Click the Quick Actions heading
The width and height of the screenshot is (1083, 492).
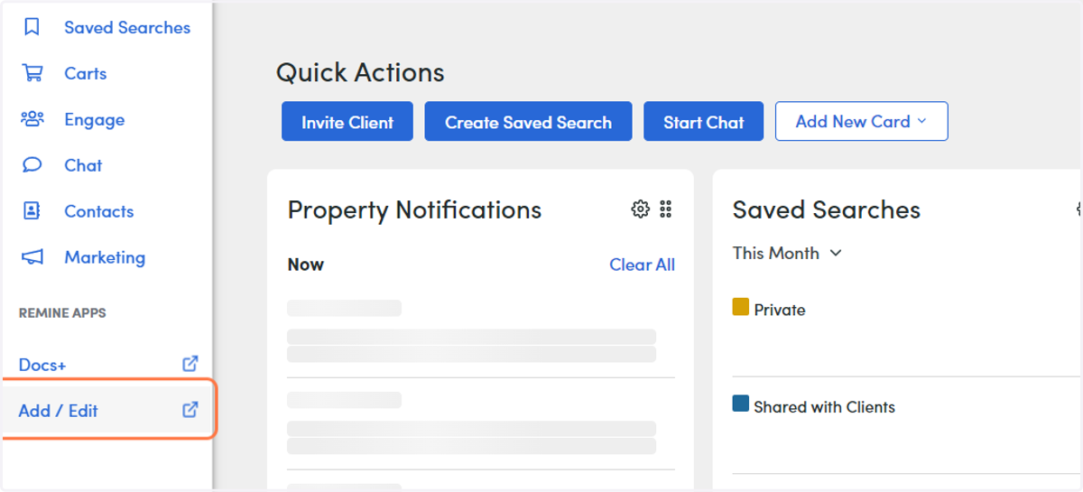(x=360, y=72)
